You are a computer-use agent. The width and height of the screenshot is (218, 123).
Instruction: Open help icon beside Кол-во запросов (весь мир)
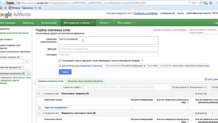point(188,102)
